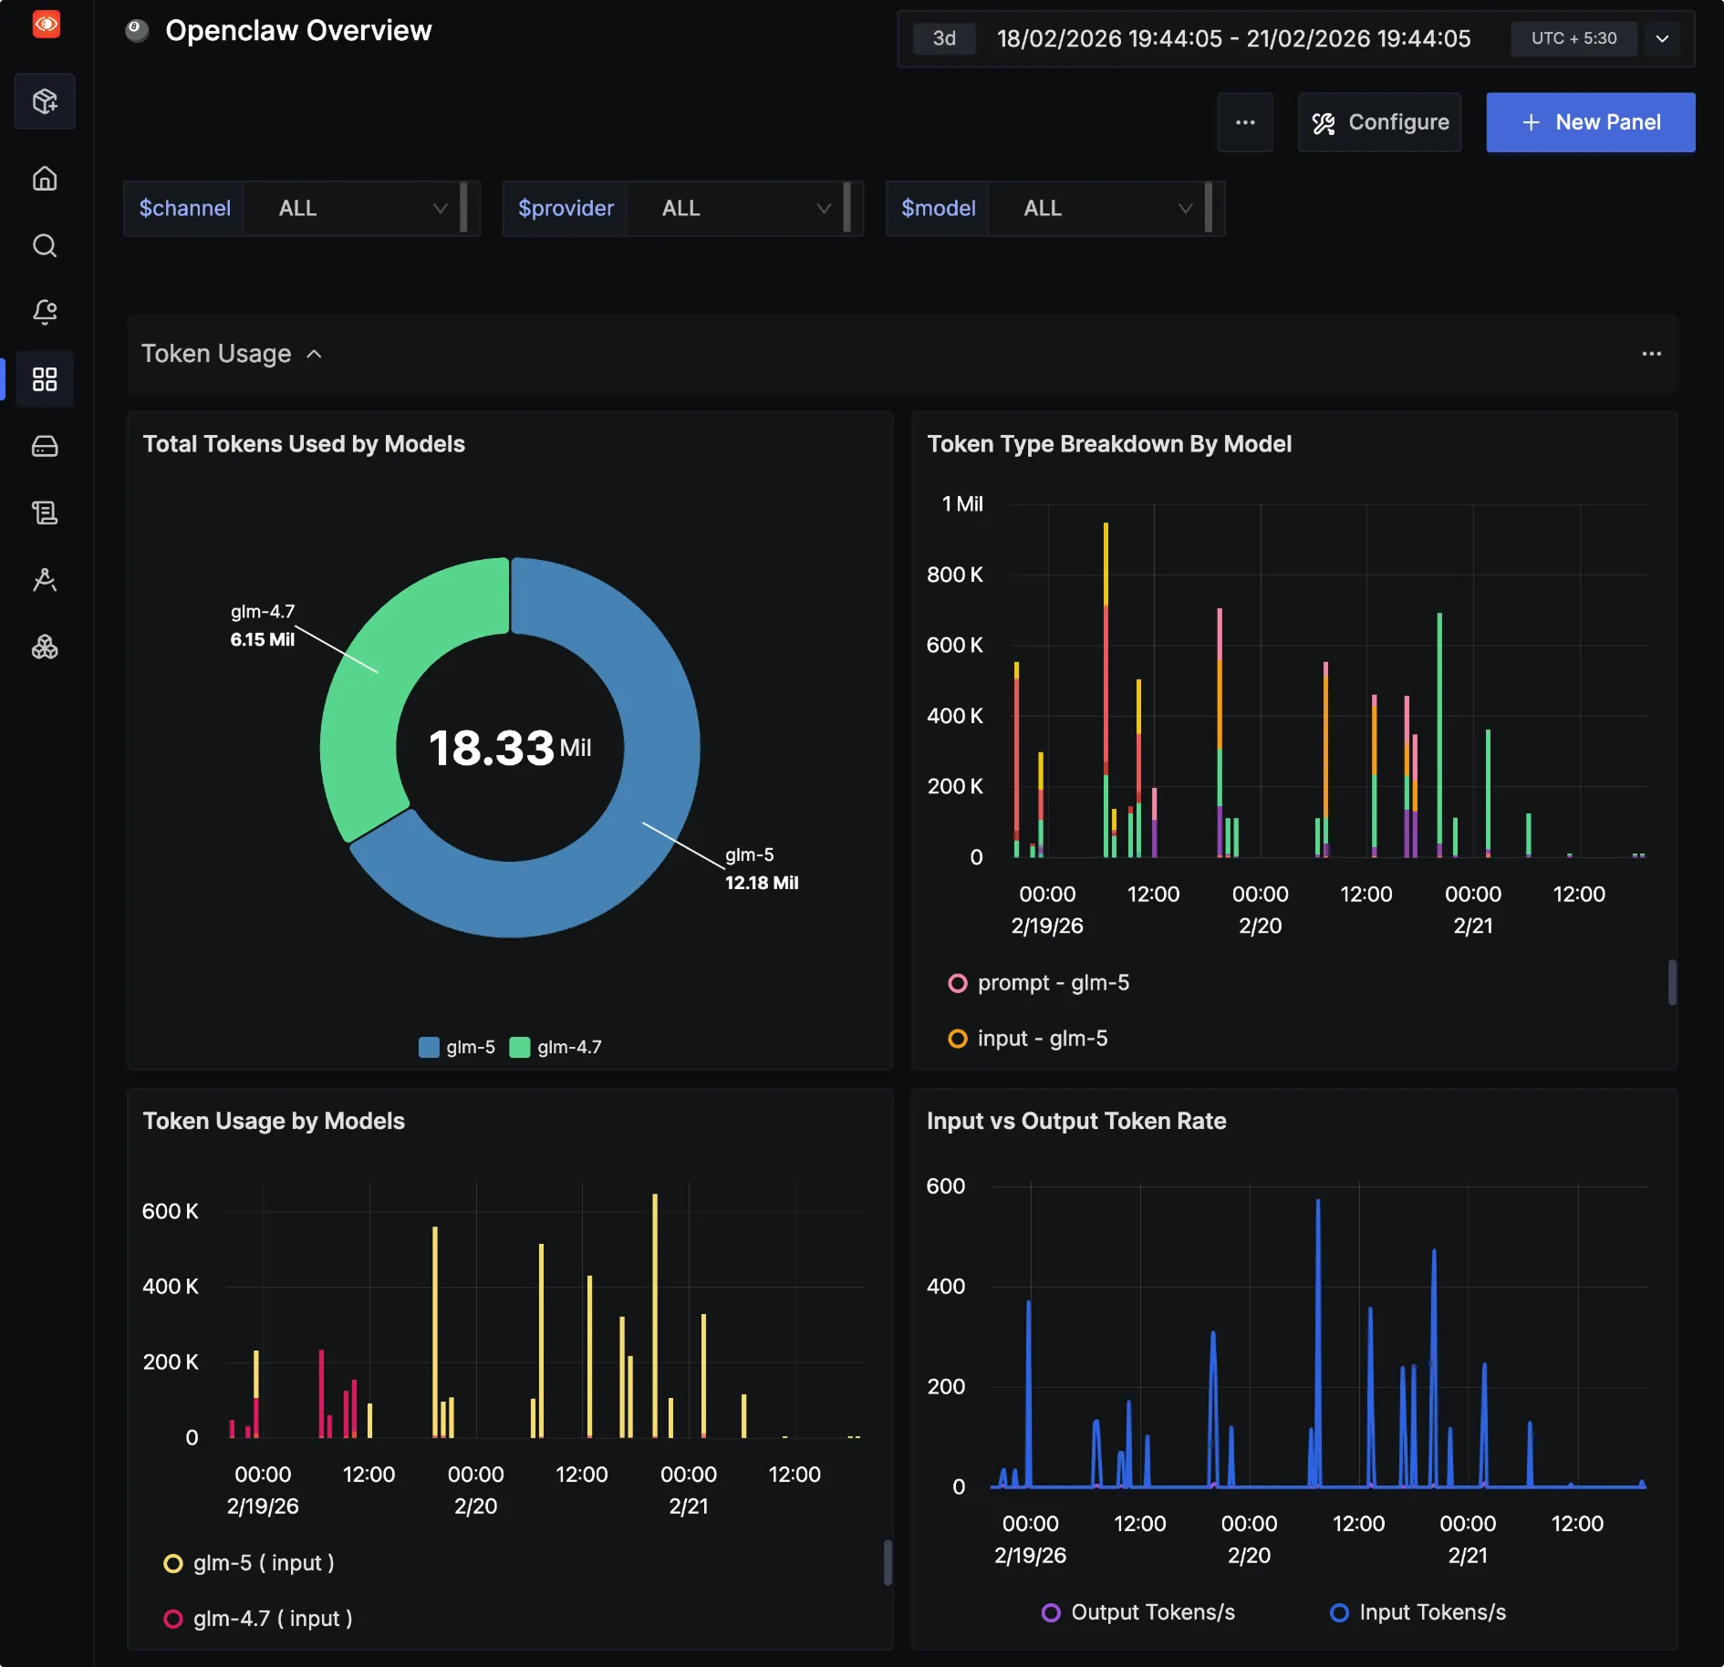Image resolution: width=1724 pixels, height=1667 pixels.
Task: Toggle the prompt - glm-5 series visibility
Action: click(1038, 982)
